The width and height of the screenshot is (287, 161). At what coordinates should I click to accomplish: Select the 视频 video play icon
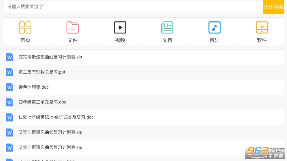click(120, 27)
